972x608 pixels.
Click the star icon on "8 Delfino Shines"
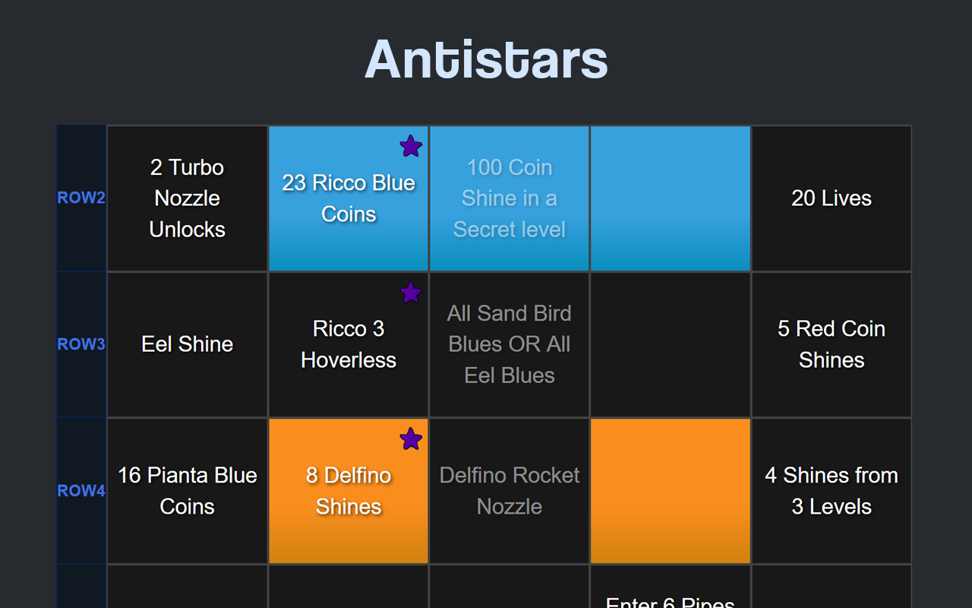pyautogui.click(x=411, y=439)
